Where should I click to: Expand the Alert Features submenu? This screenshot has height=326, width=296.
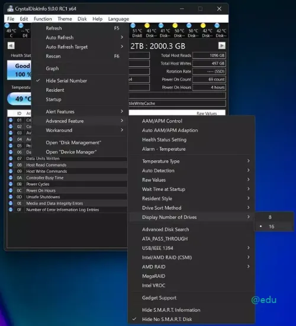(80, 111)
